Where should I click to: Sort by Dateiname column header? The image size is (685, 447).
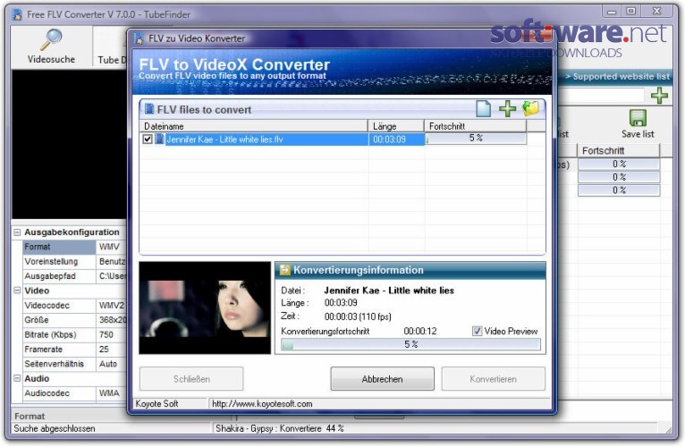pos(254,126)
